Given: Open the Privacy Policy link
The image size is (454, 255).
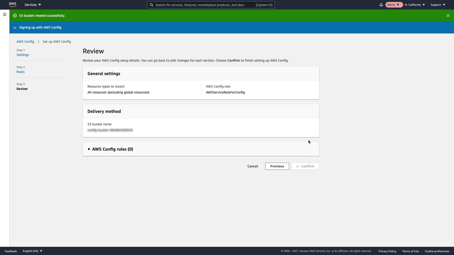Looking at the screenshot, I should (x=387, y=251).
